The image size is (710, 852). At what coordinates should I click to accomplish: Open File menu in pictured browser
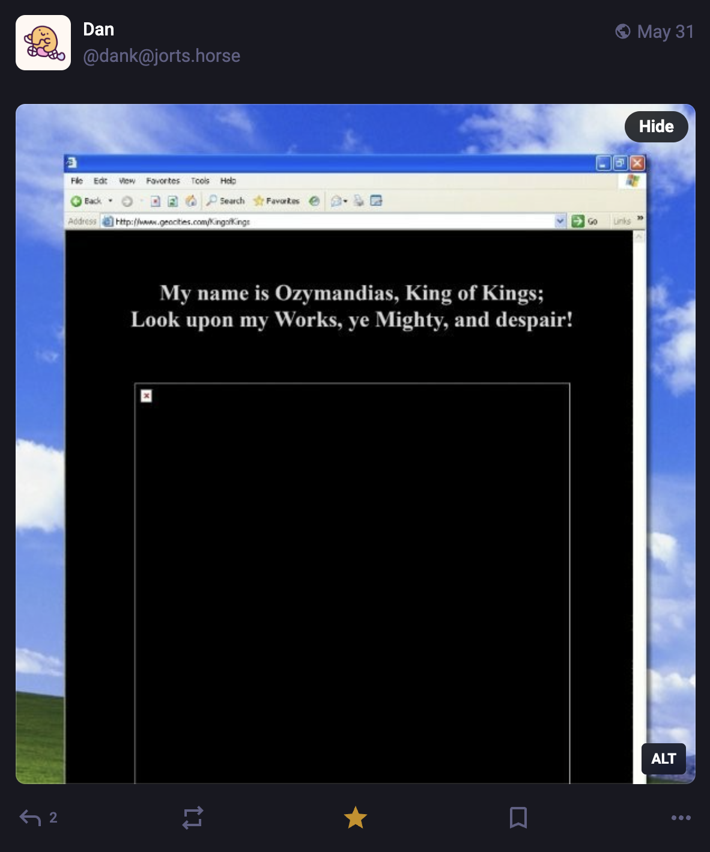pyautogui.click(x=76, y=181)
